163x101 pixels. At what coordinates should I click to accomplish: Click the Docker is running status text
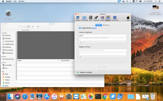click(x=86, y=72)
